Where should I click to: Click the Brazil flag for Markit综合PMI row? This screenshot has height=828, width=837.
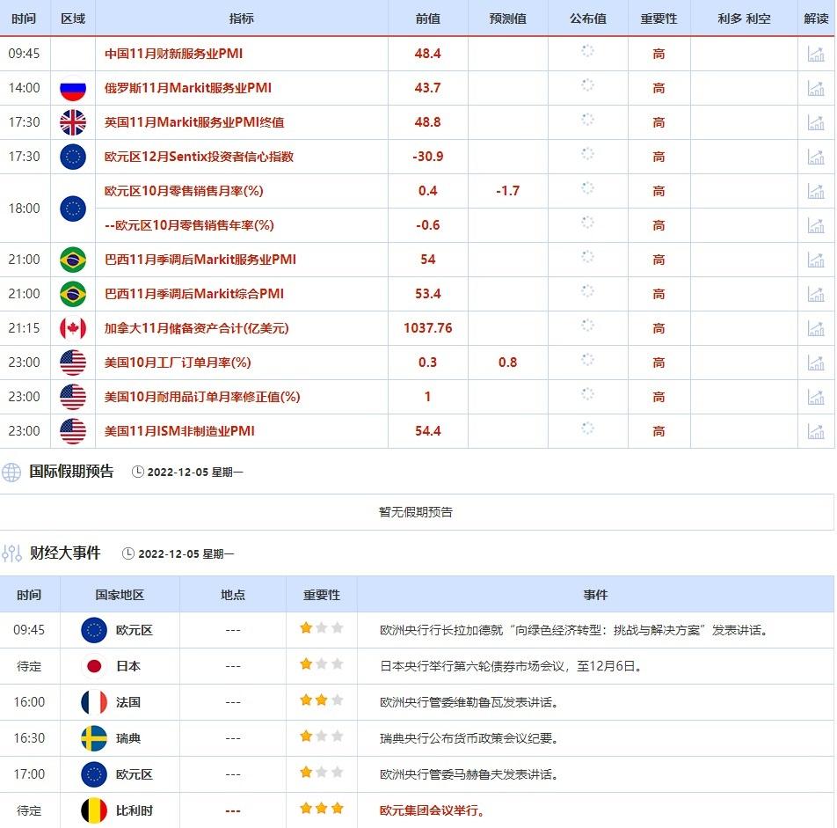point(73,294)
